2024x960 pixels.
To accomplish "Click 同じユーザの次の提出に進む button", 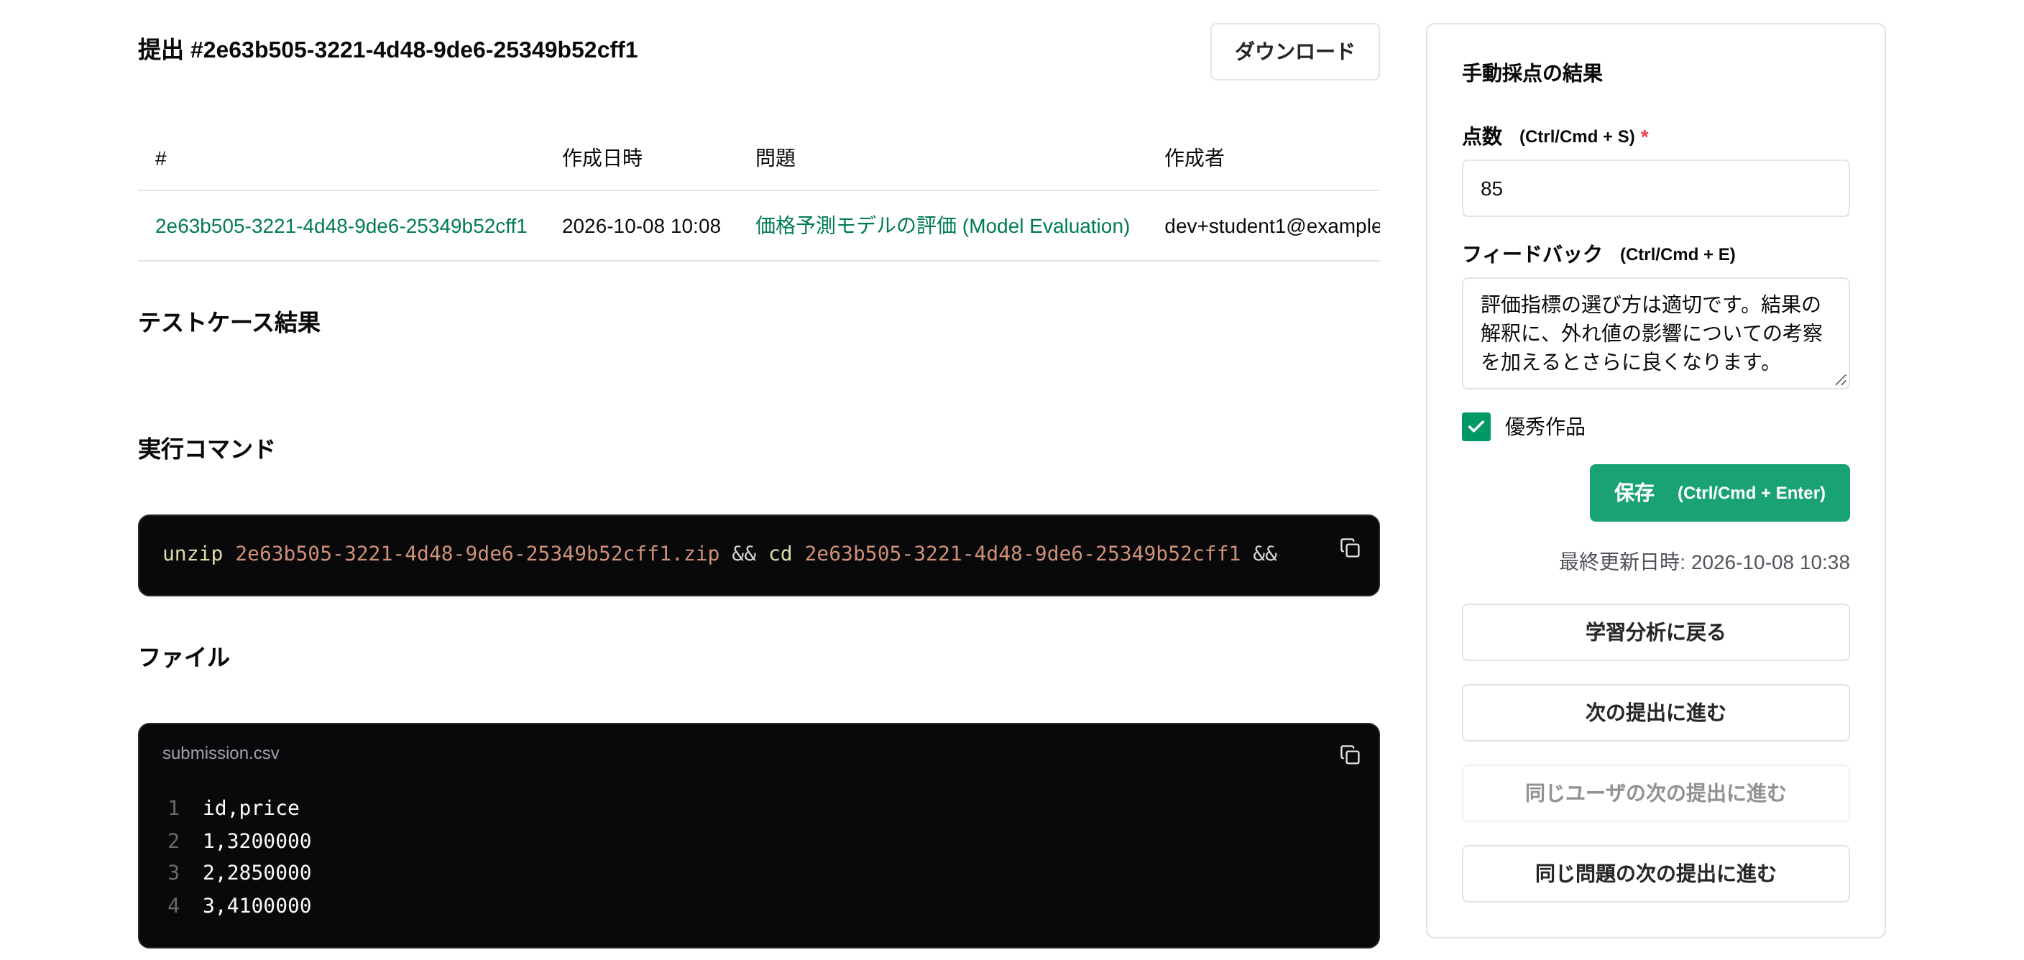I will 1655,793.
